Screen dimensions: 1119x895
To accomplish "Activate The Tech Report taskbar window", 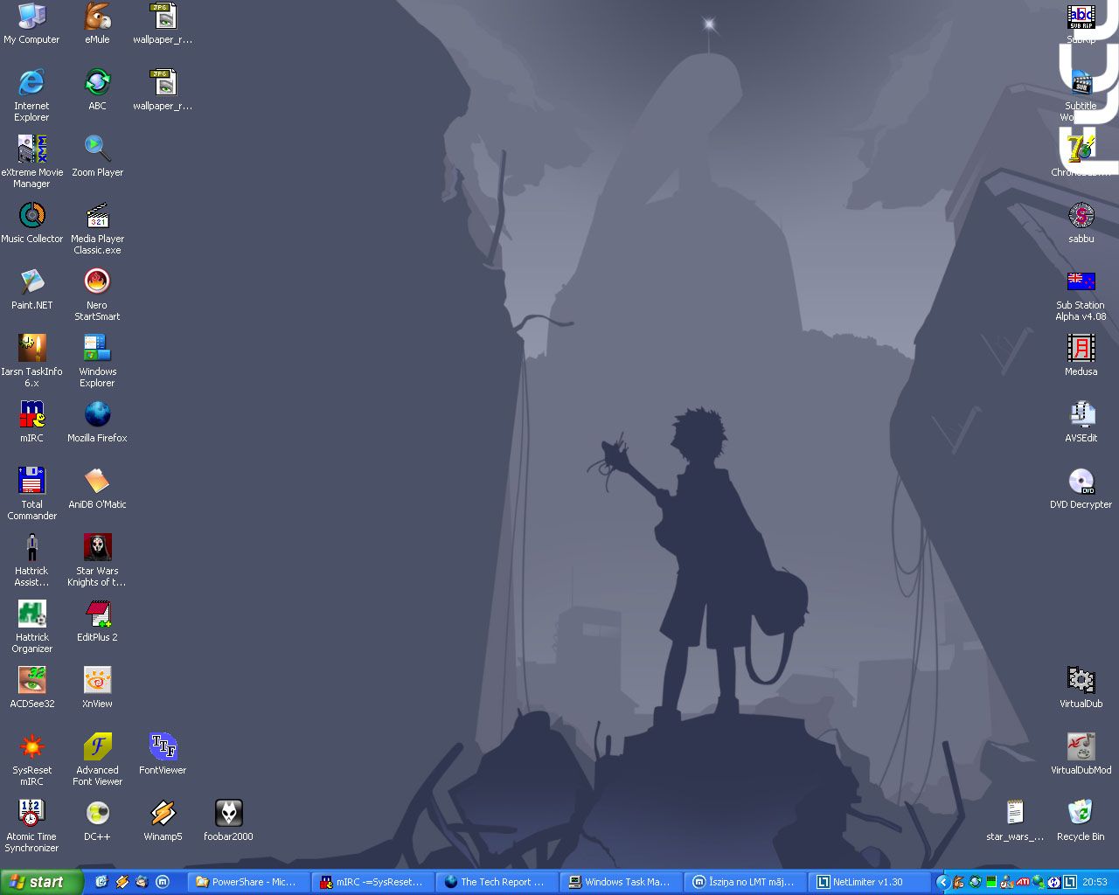I will (497, 882).
